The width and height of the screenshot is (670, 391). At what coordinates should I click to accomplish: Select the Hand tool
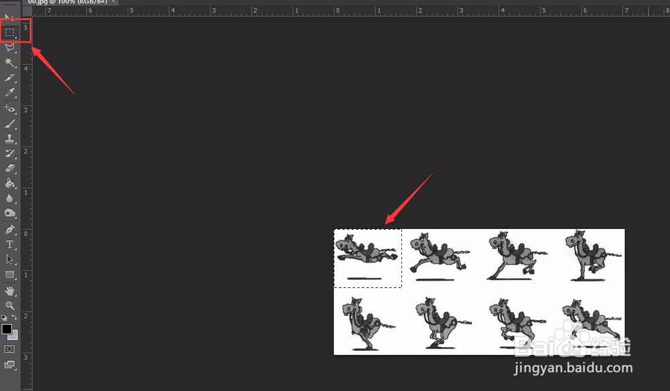point(9,291)
